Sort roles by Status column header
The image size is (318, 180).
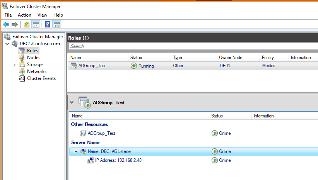[136, 58]
